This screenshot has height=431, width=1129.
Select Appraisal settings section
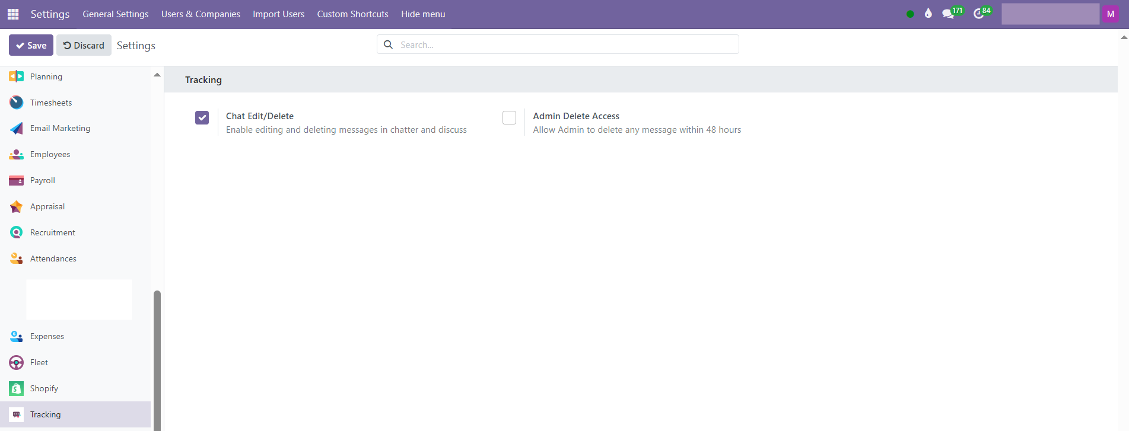coord(75,206)
